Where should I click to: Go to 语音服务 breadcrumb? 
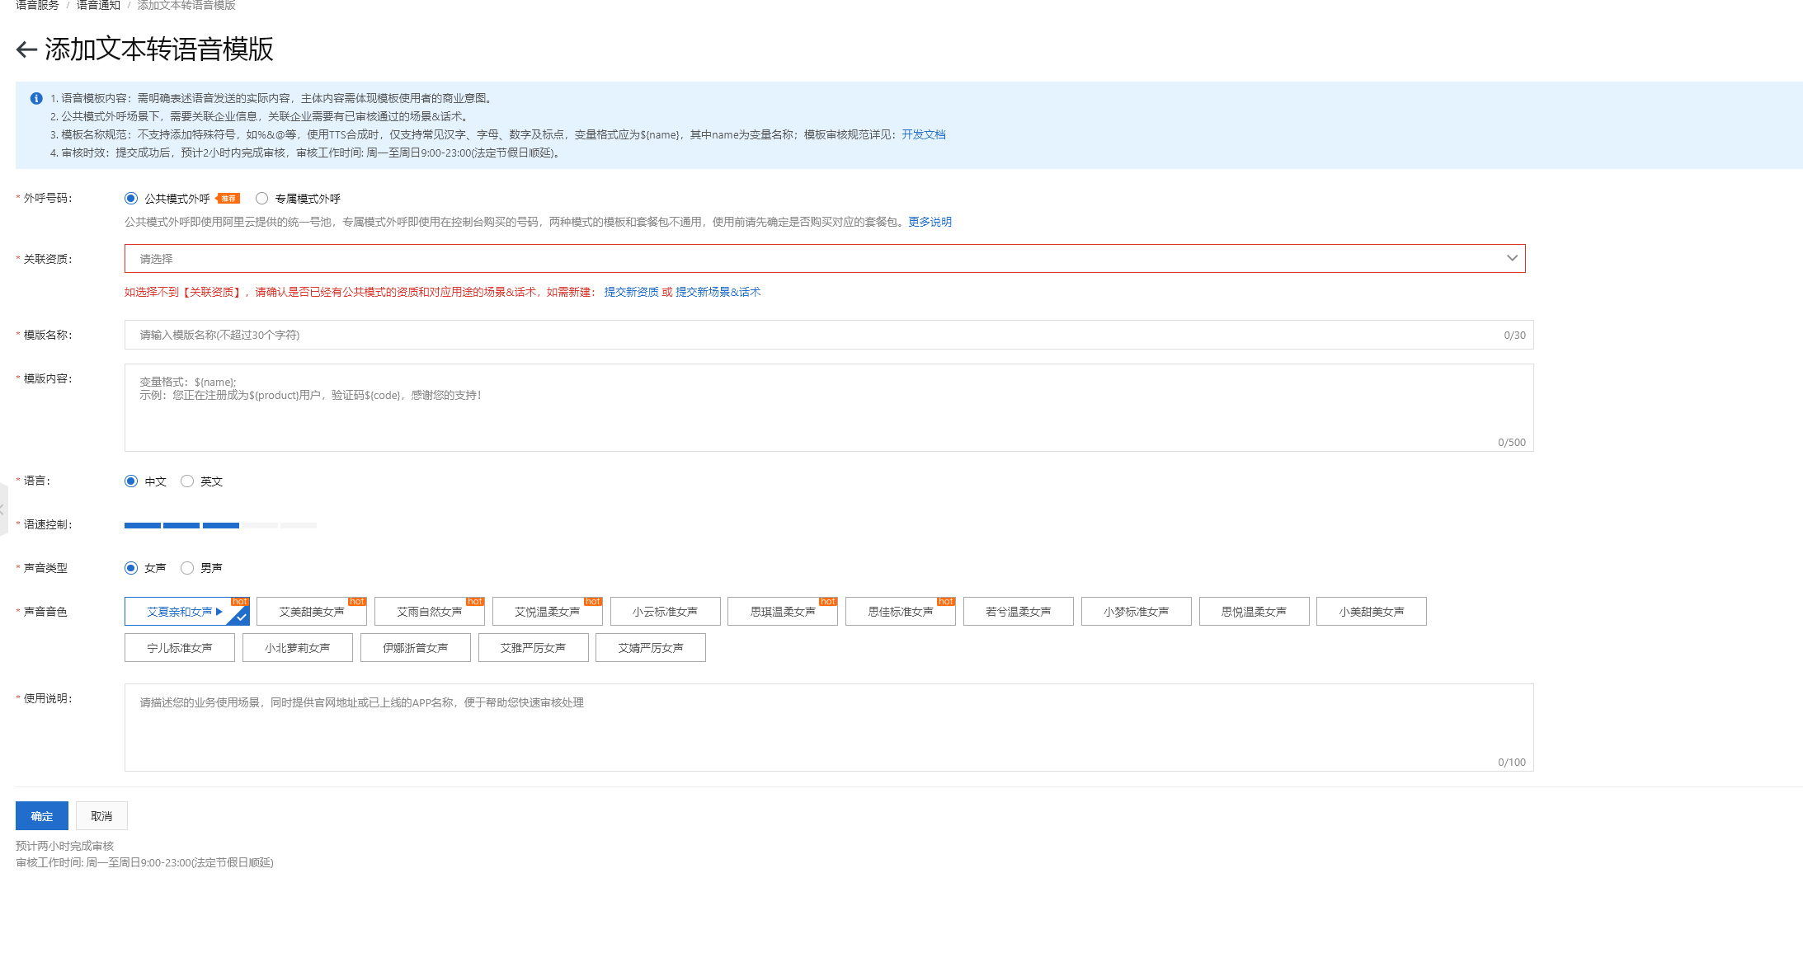click(x=37, y=6)
